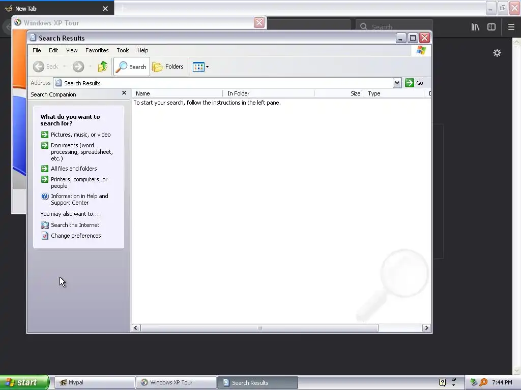521x390 pixels.
Task: Click the Windows flag logo in menu bar
Action: click(421, 50)
